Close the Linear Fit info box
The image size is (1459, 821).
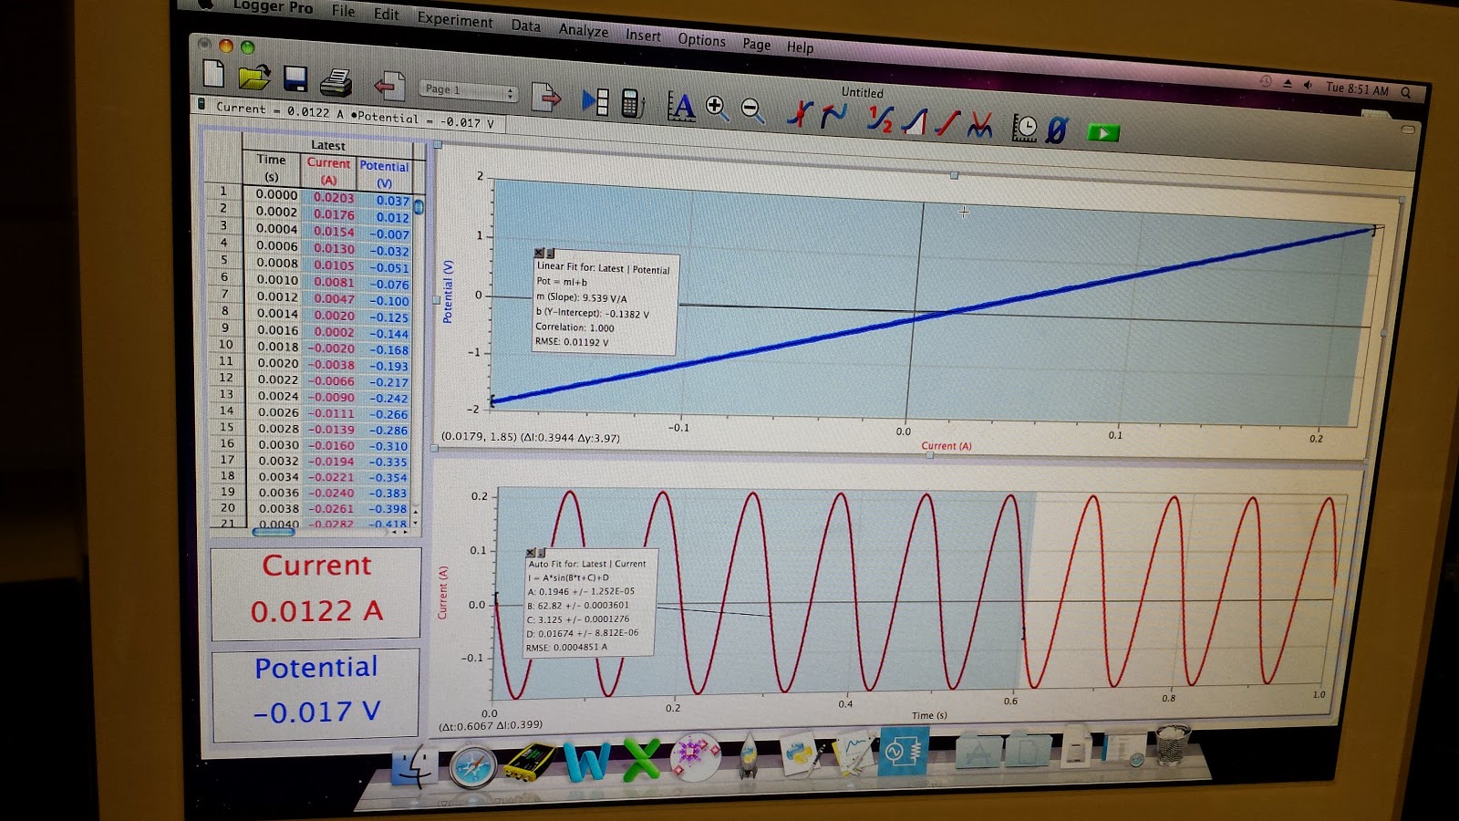pyautogui.click(x=538, y=253)
